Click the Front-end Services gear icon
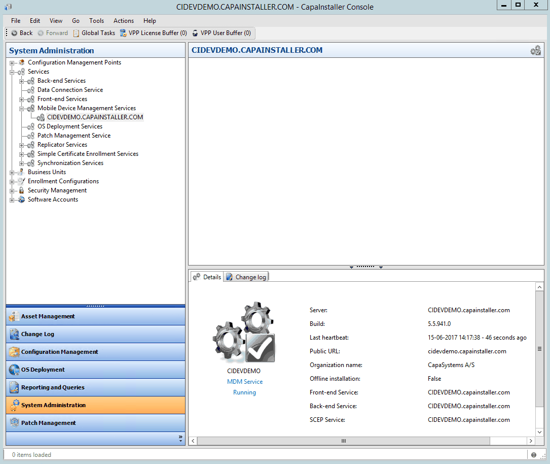The image size is (550, 464). tap(31, 99)
